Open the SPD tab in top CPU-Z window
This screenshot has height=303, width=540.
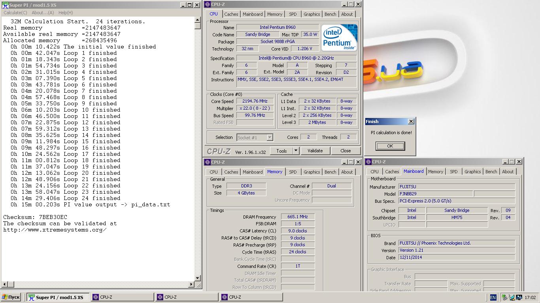(293, 14)
